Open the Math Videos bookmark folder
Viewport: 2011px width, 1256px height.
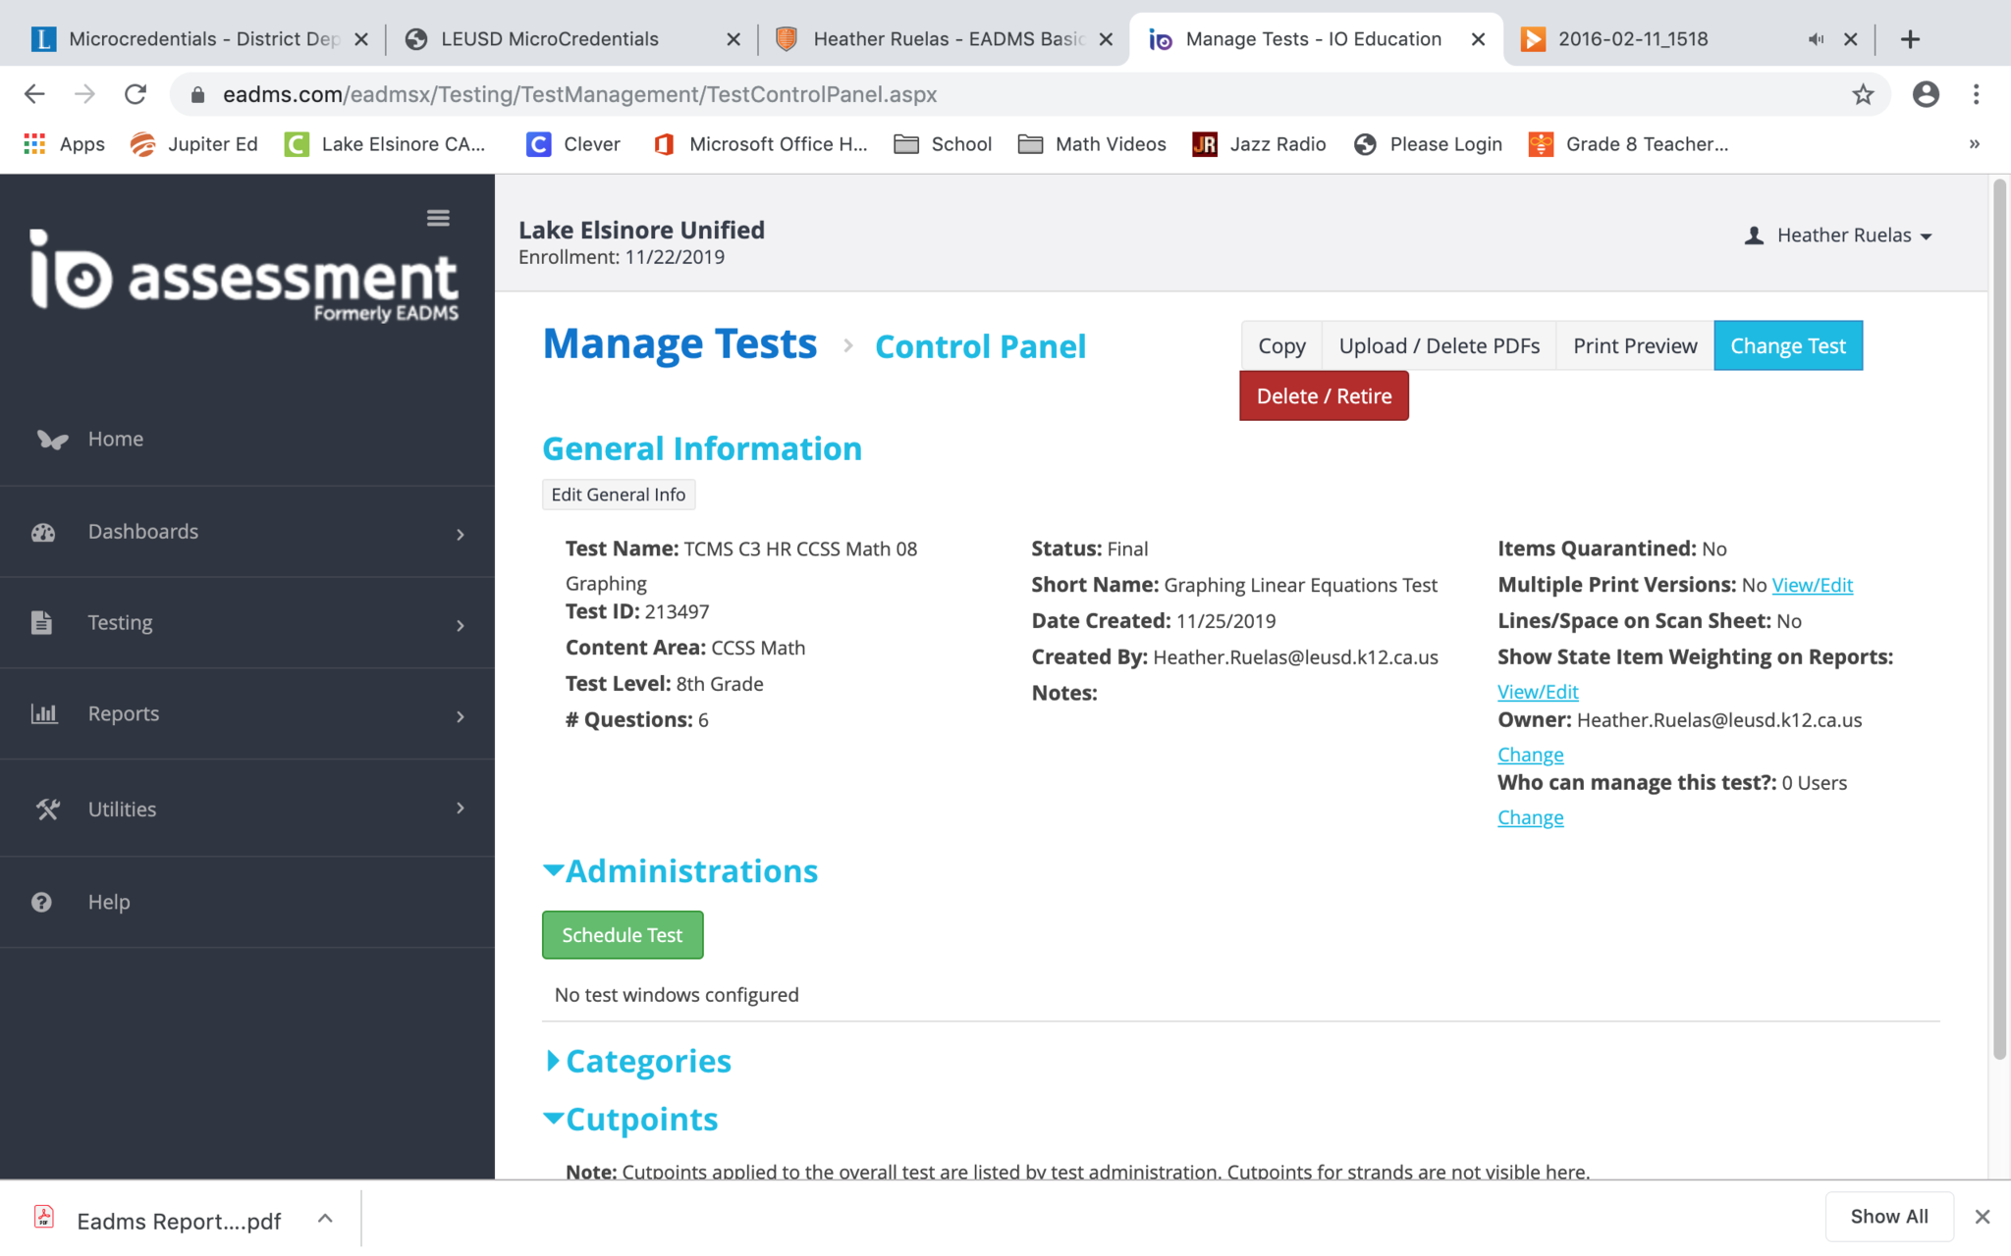tap(1092, 144)
